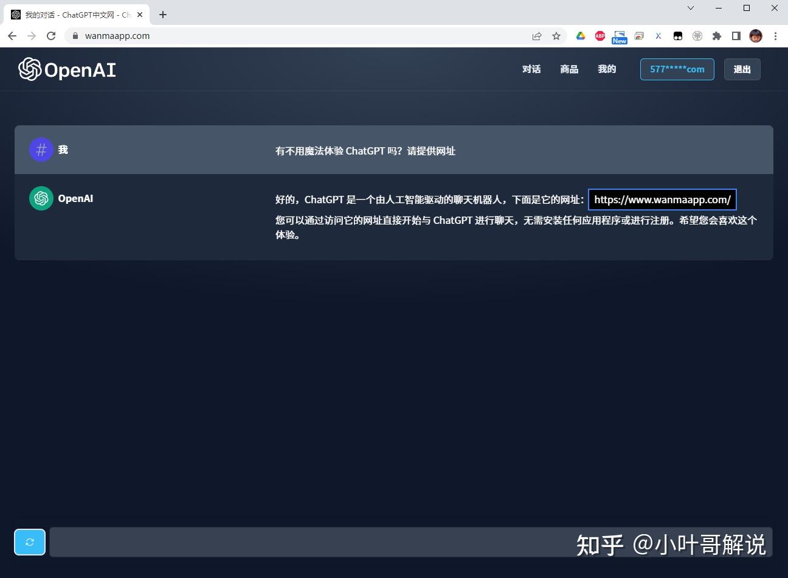Viewport: 788px width, 578px height.
Task: Click the purple # user avatar
Action: [41, 150]
